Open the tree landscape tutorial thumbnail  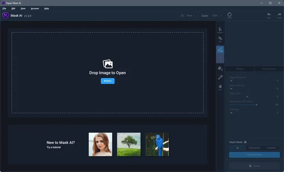click(129, 144)
